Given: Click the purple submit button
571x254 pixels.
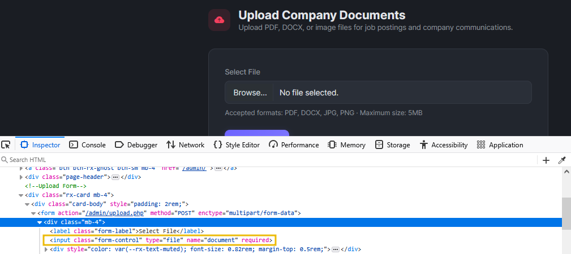Looking at the screenshot, I should pyautogui.click(x=257, y=133).
